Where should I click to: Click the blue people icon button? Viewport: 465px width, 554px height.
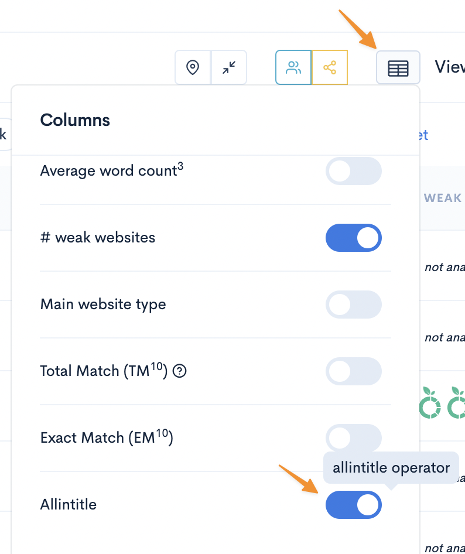point(293,67)
